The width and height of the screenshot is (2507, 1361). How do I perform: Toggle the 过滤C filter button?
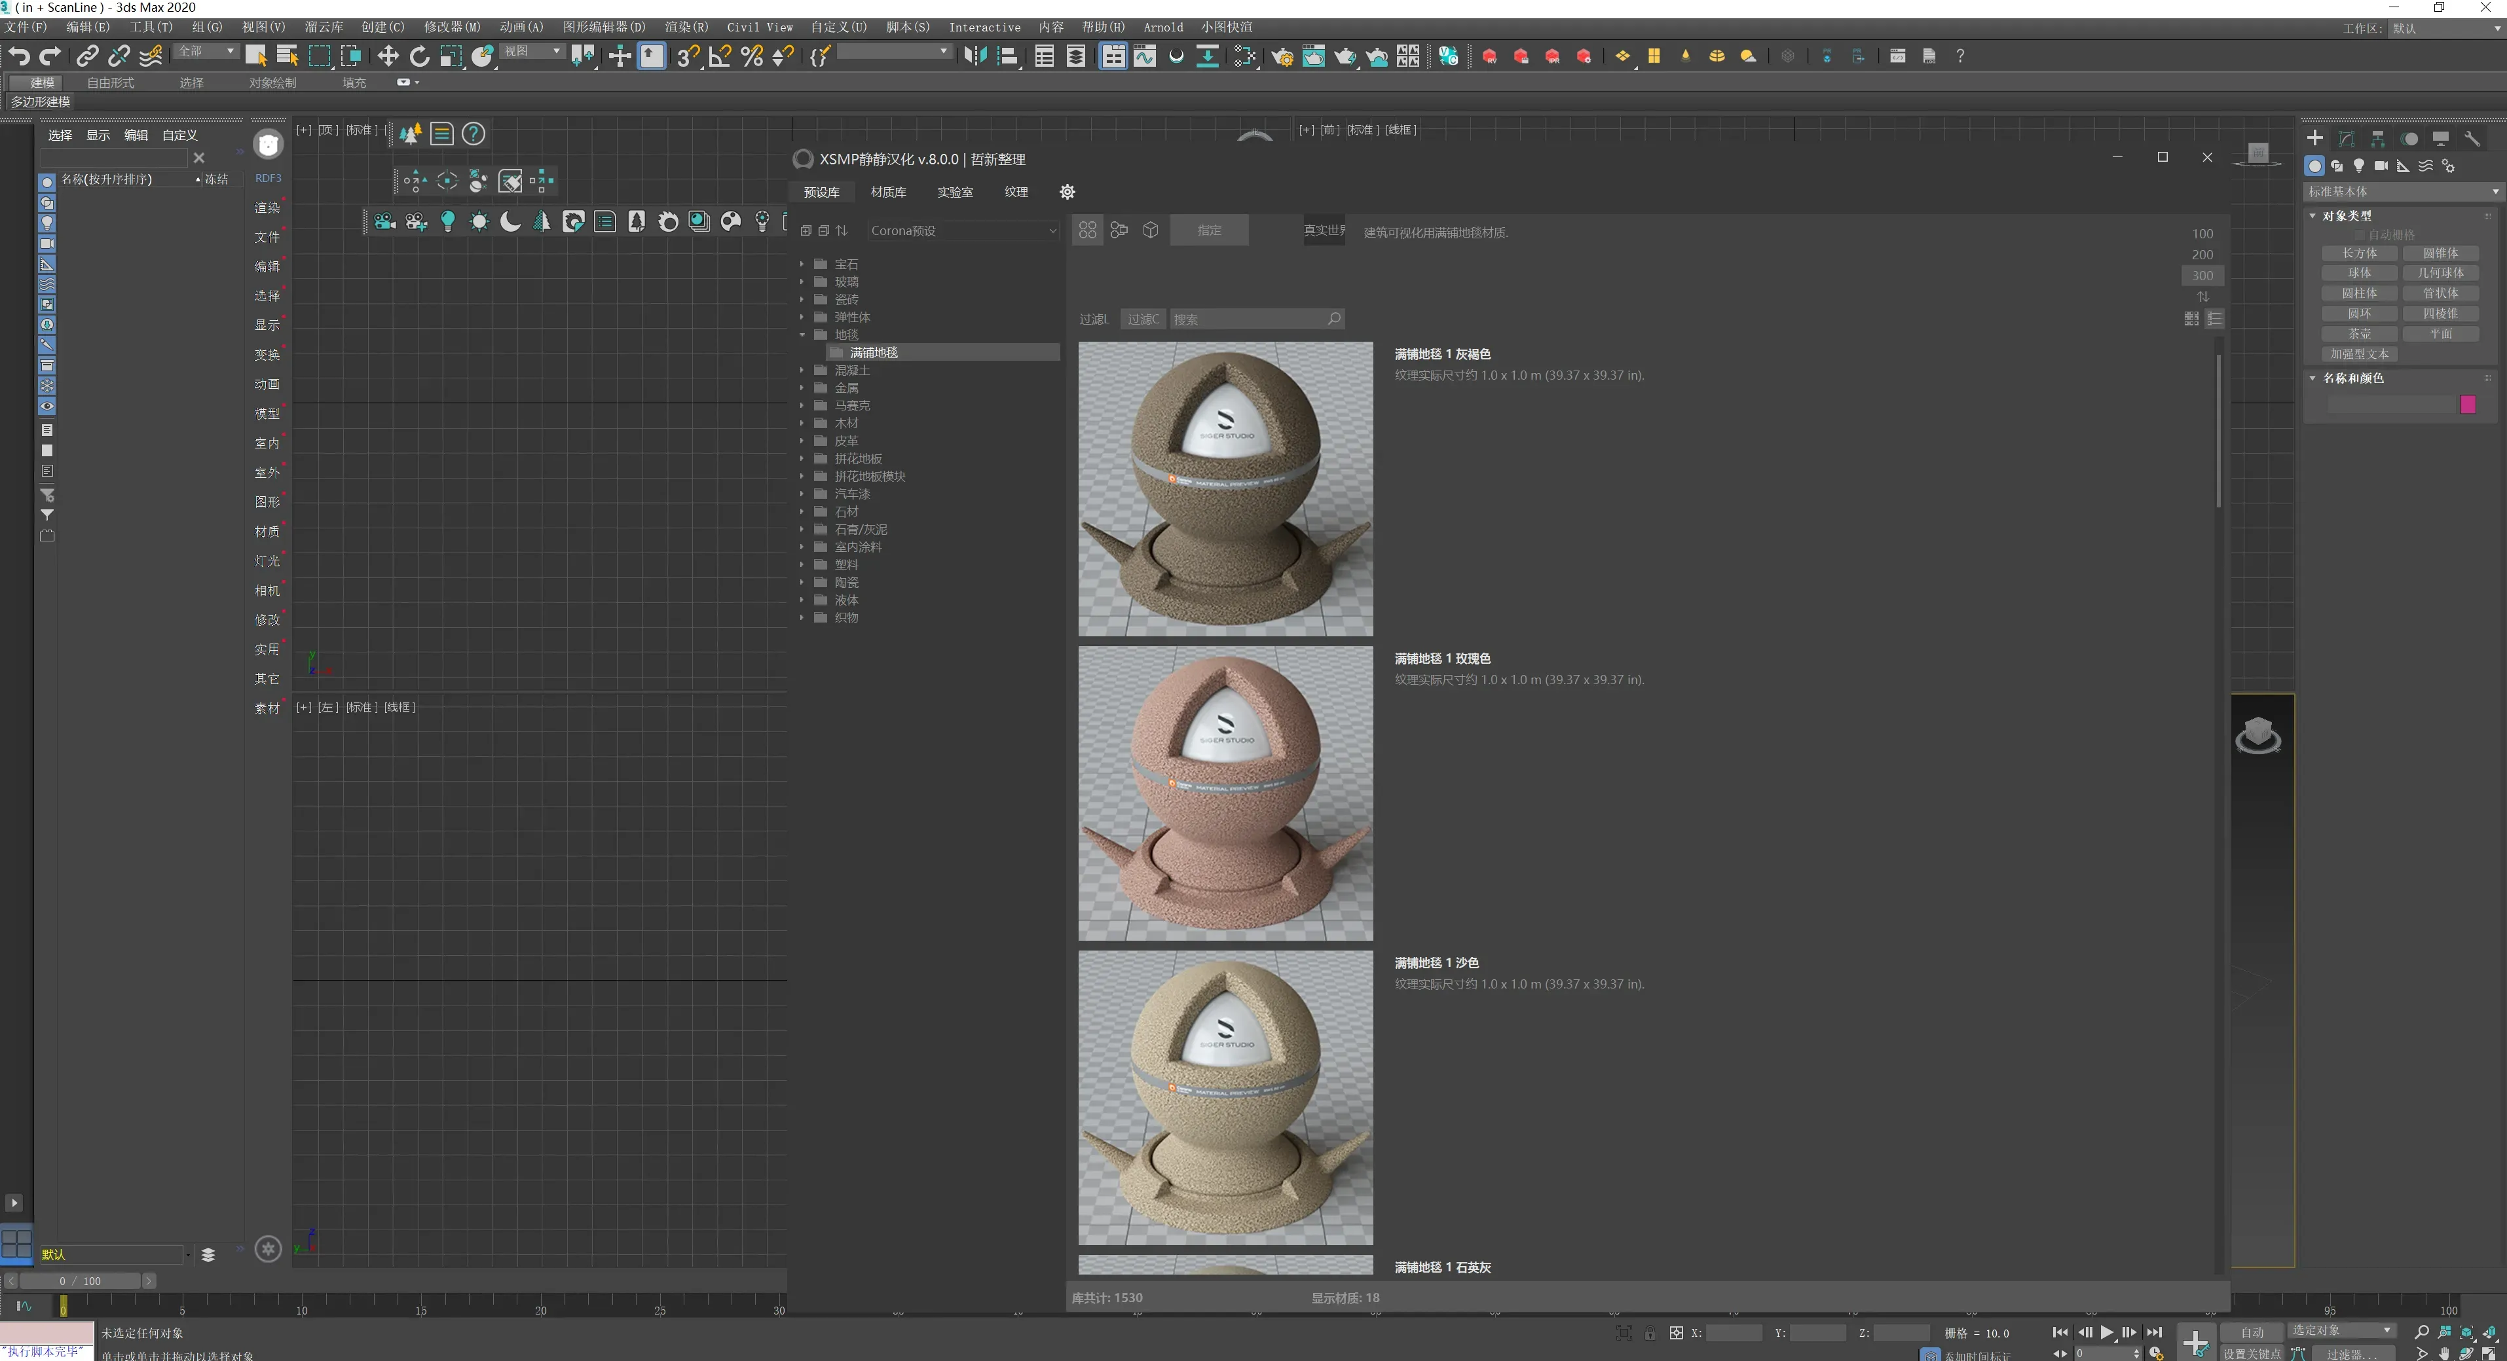tap(1143, 319)
